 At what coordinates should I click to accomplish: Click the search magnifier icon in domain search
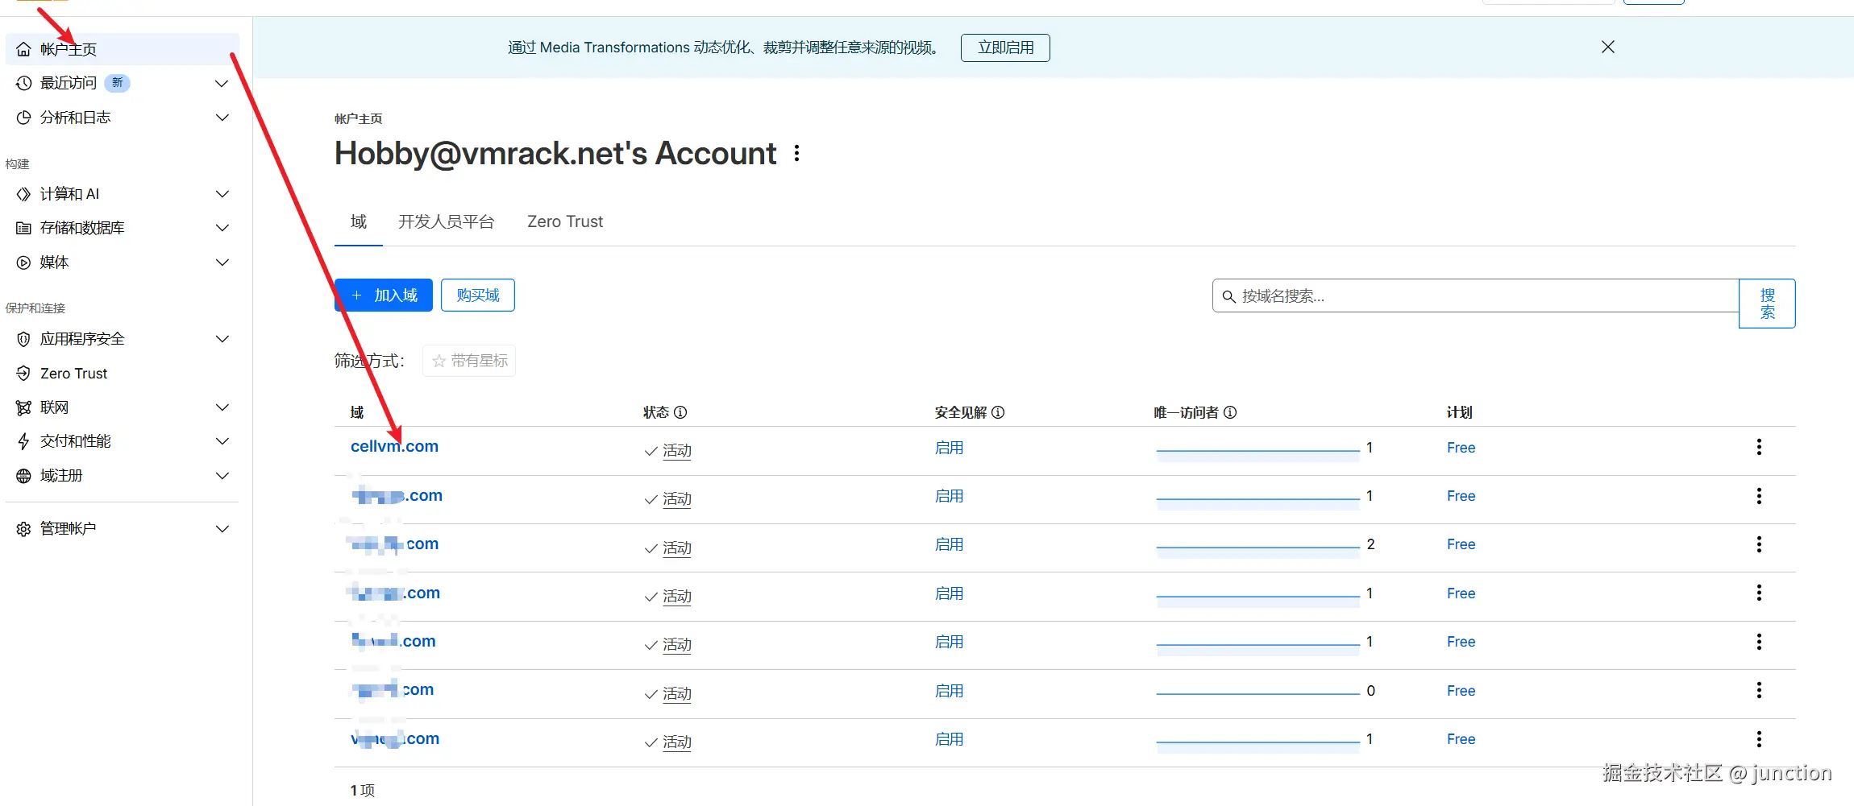tap(1228, 296)
